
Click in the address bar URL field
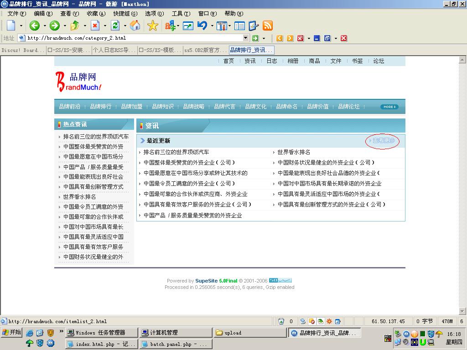pyautogui.click(x=134, y=38)
